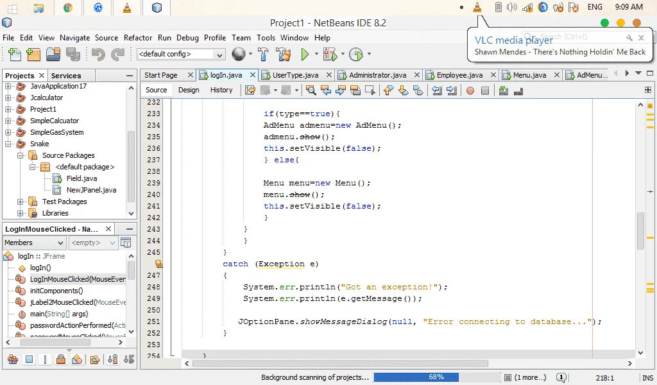The height and width of the screenshot is (385, 657).
Task: Click the Previous Bookmark up arrow icon
Action: point(388,90)
